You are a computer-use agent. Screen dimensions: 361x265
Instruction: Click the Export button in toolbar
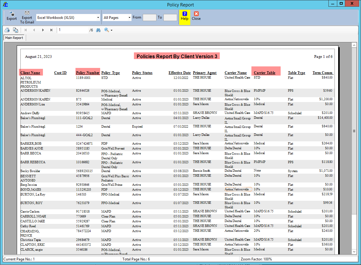coord(12,16)
